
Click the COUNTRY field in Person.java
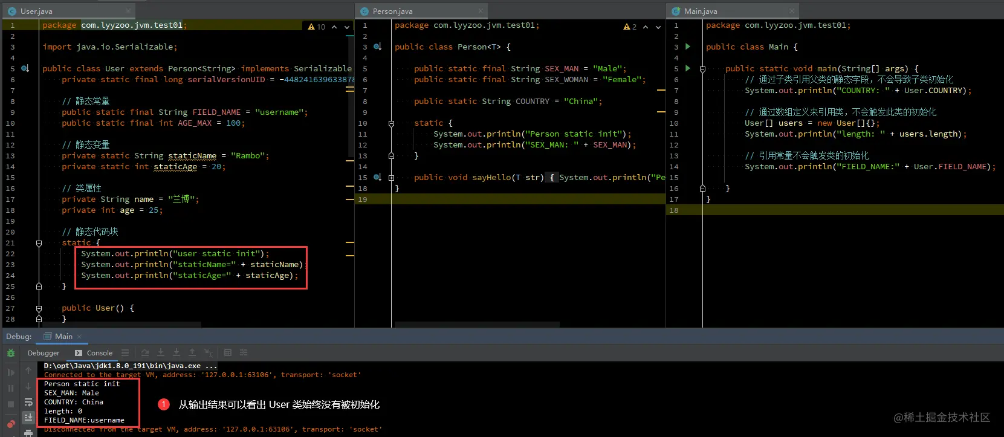533,101
